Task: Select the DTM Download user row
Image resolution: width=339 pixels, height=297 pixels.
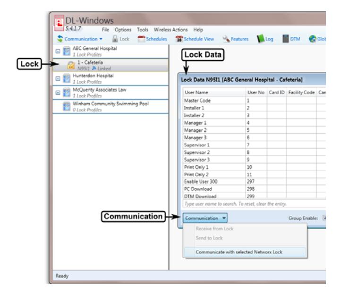Action: pos(254,195)
